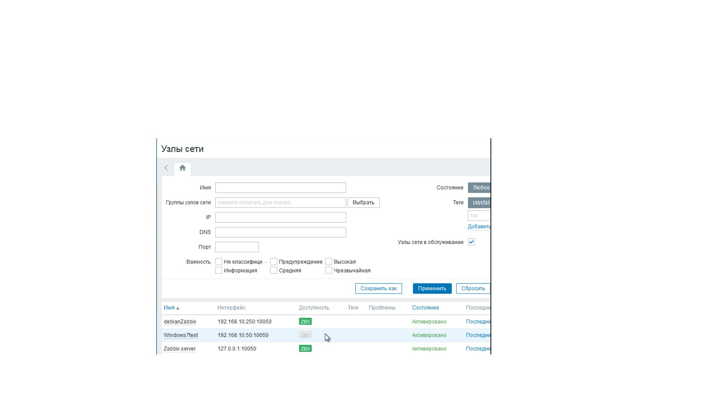Toggle the Не классифицировано severity checkbox
Image resolution: width=725 pixels, height=408 pixels.
(219, 261)
